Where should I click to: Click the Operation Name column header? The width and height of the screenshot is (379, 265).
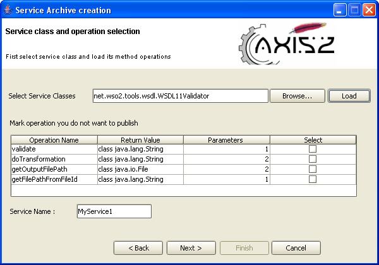54,139
